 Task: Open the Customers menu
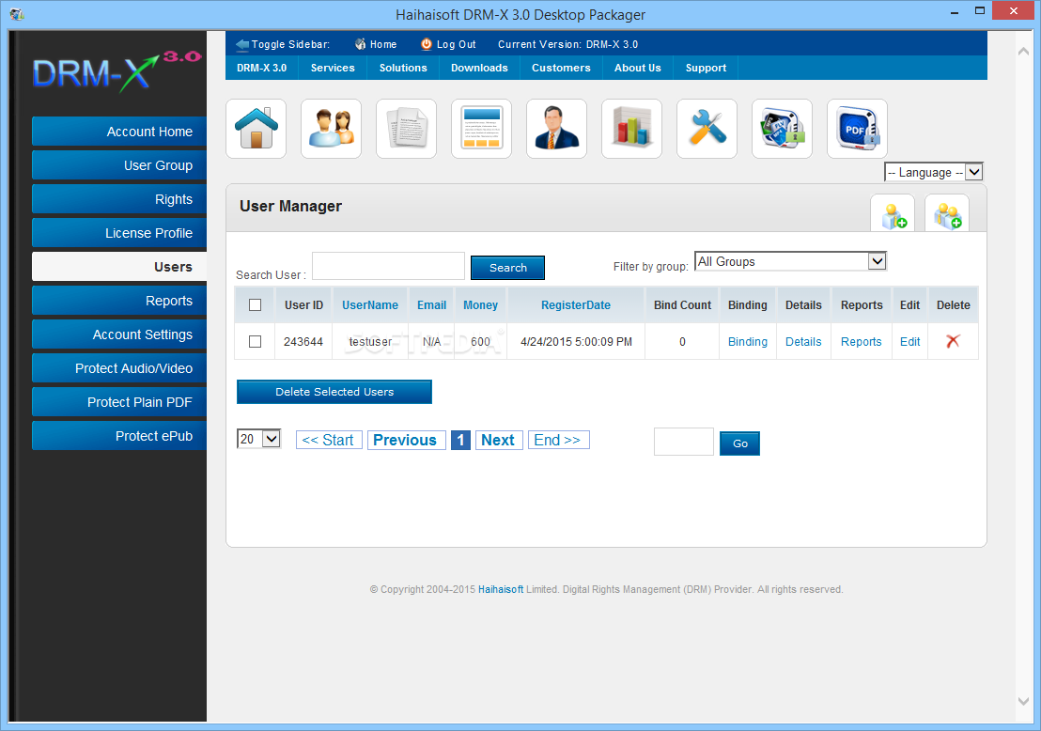(561, 68)
